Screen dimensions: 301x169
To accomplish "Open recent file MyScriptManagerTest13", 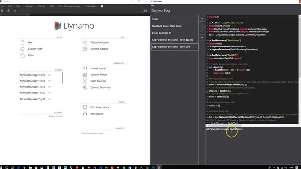I will pos(32,87).
